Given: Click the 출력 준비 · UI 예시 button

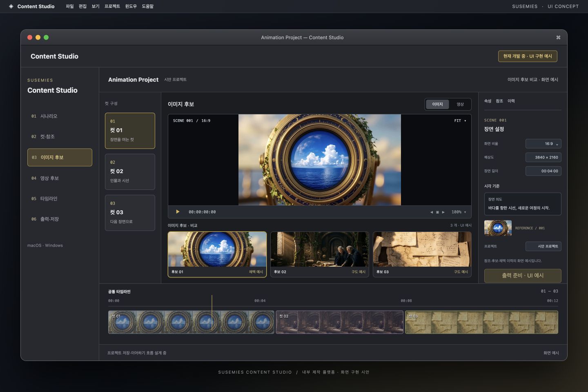Looking at the screenshot, I should pyautogui.click(x=523, y=276).
